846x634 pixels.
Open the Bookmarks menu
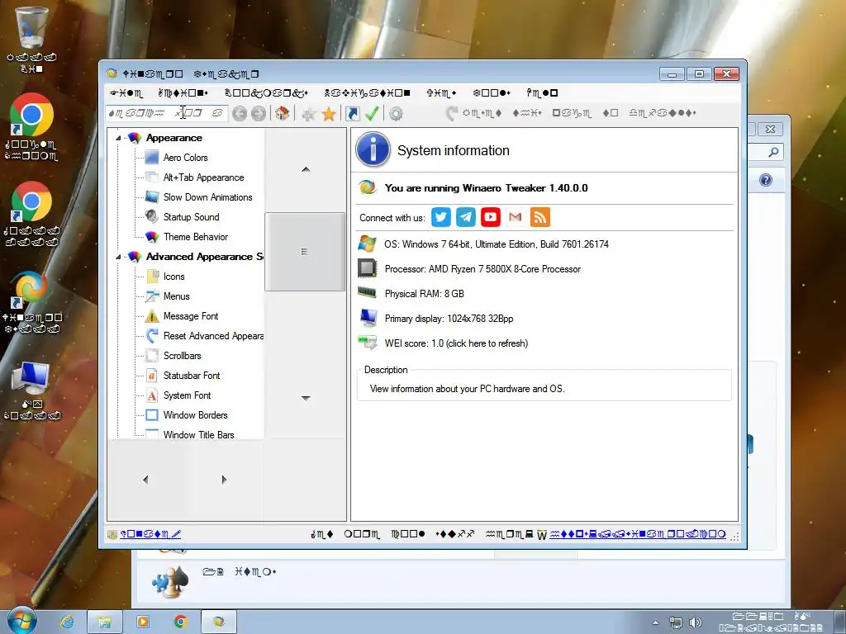266,93
